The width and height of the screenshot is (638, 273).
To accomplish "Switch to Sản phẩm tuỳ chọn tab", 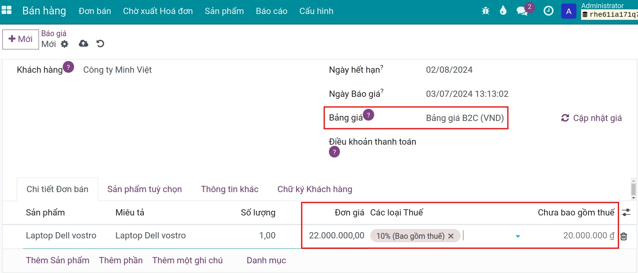I will tap(145, 189).
